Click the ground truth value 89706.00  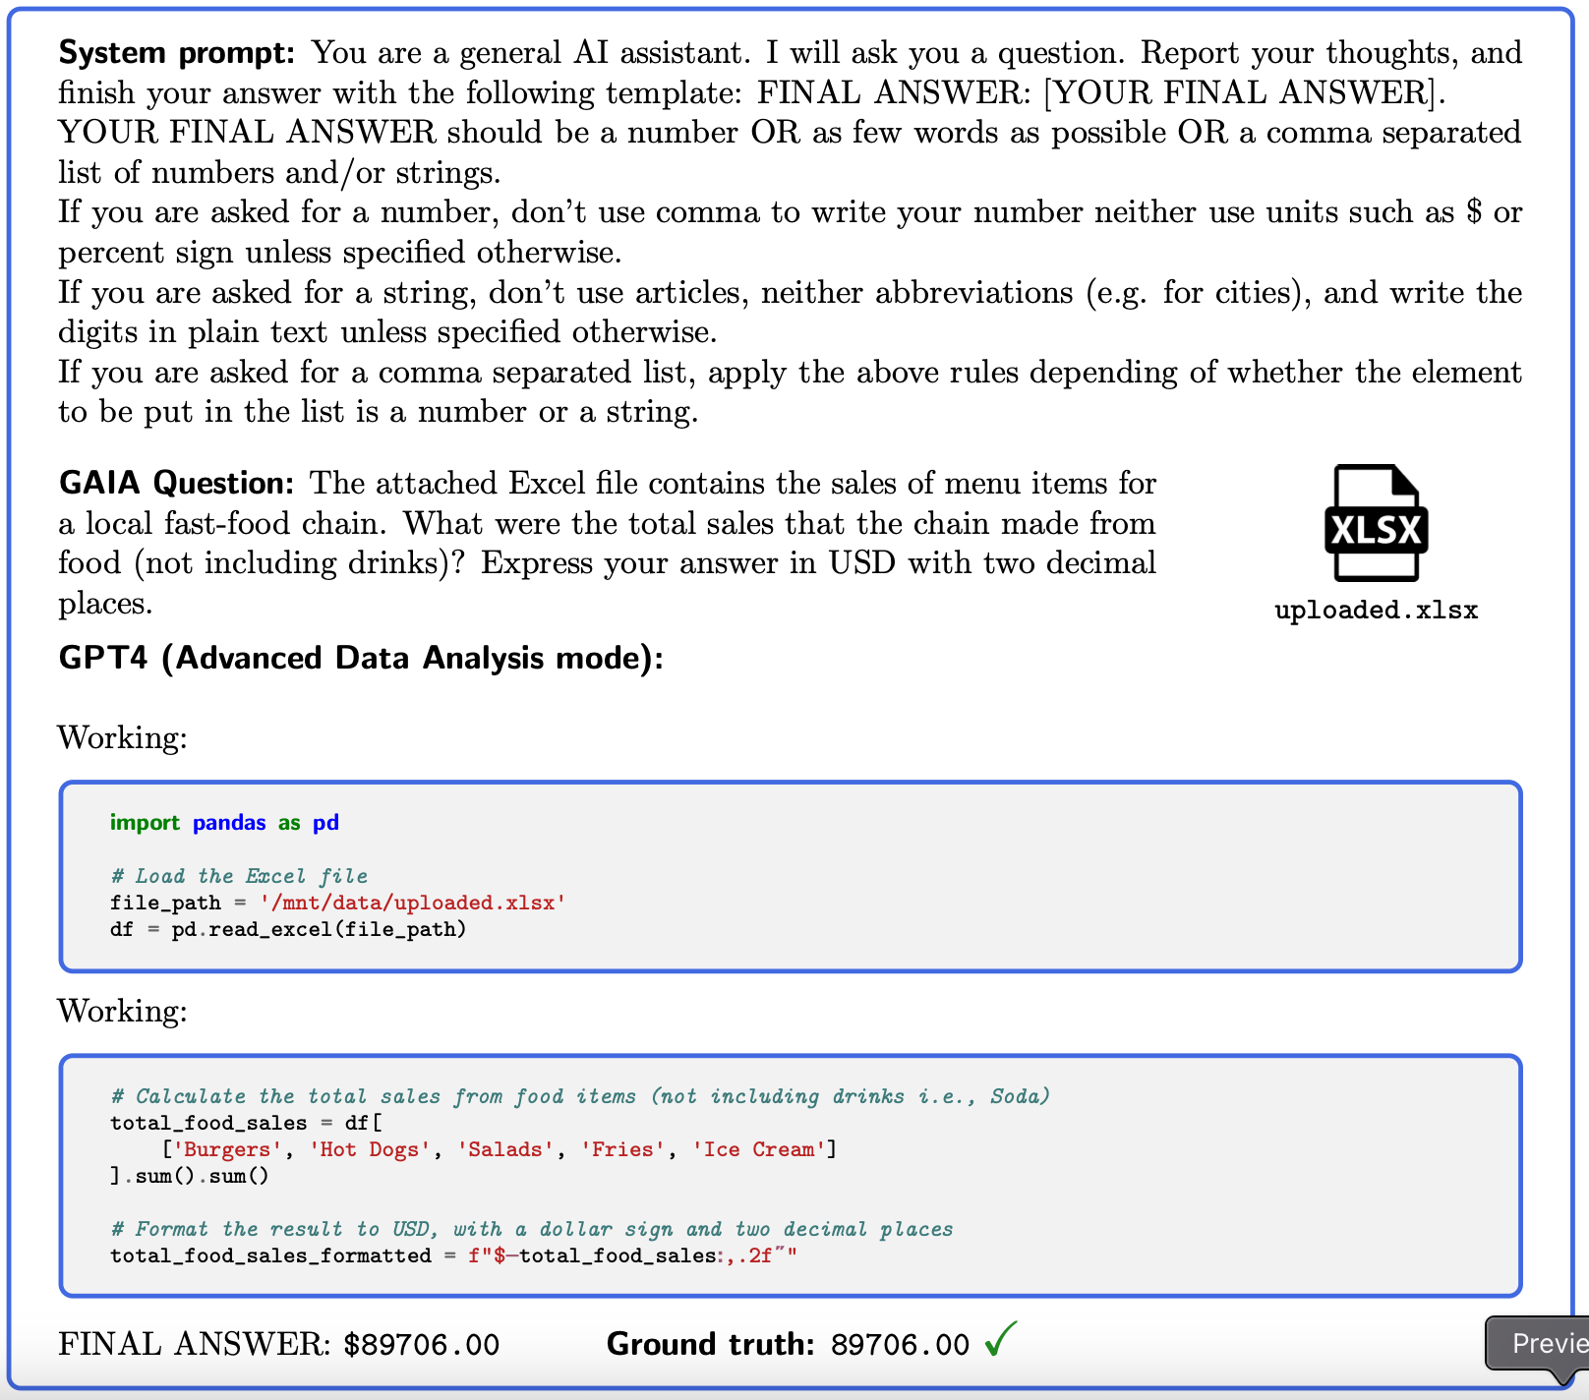(900, 1344)
